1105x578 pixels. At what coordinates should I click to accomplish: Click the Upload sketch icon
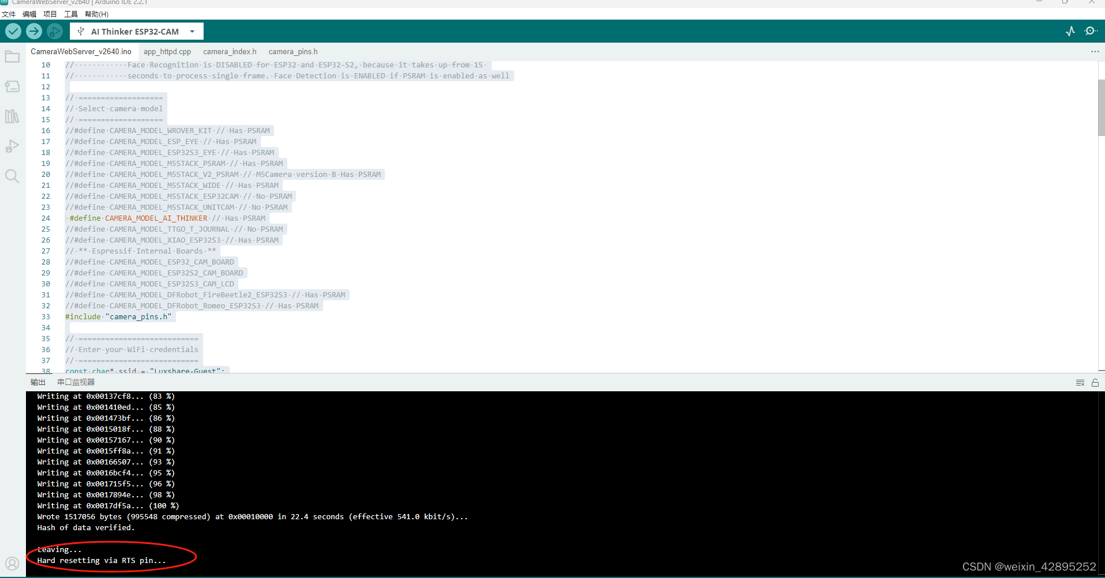[x=33, y=31]
